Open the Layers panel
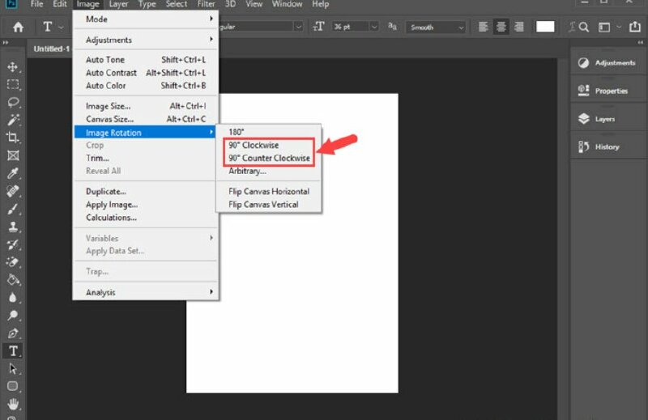This screenshot has height=420, width=648. click(x=608, y=119)
